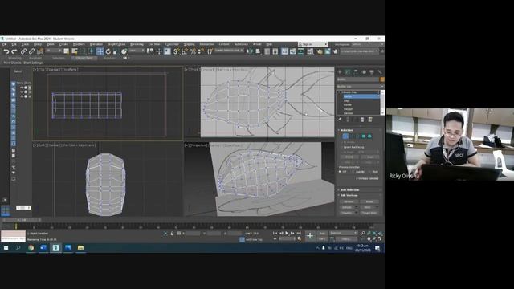Image resolution: width=514 pixels, height=289 pixels.
Task: Open the Views menu
Action: coord(50,44)
